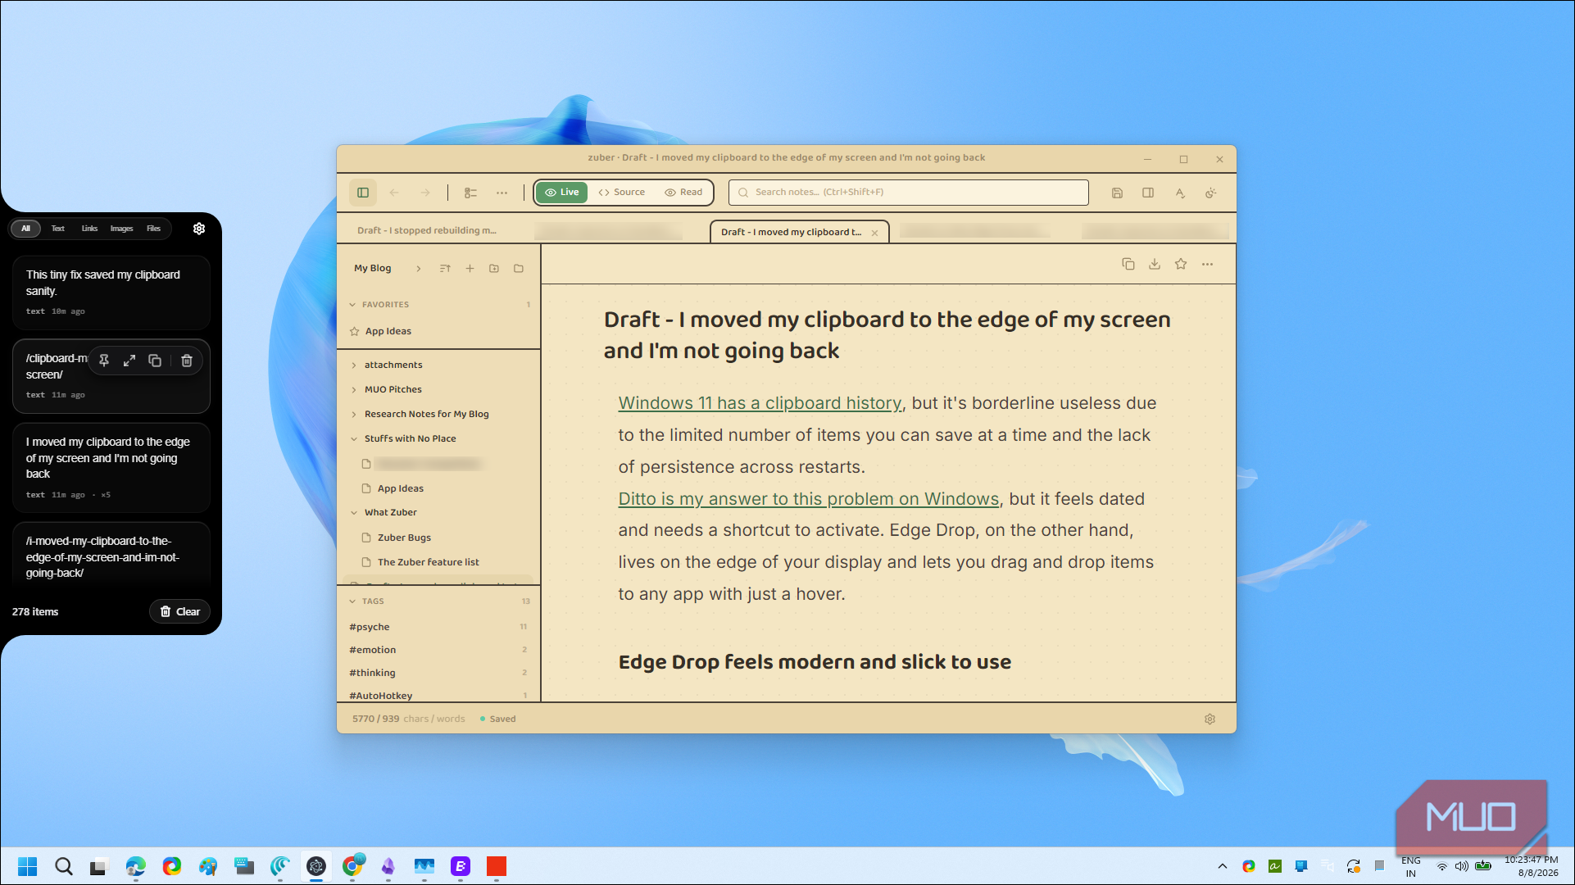Close the 'Draft - I moved my clipboard' tab

(x=875, y=234)
